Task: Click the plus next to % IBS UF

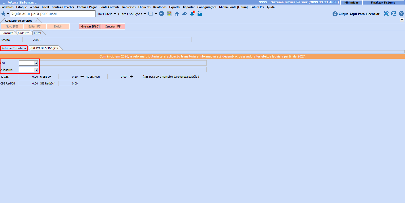Action: (82, 76)
